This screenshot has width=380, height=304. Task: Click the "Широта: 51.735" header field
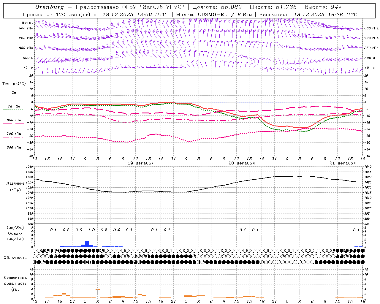coord(273,7)
